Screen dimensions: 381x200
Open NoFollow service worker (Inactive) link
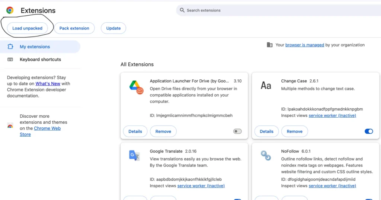pos(332,186)
